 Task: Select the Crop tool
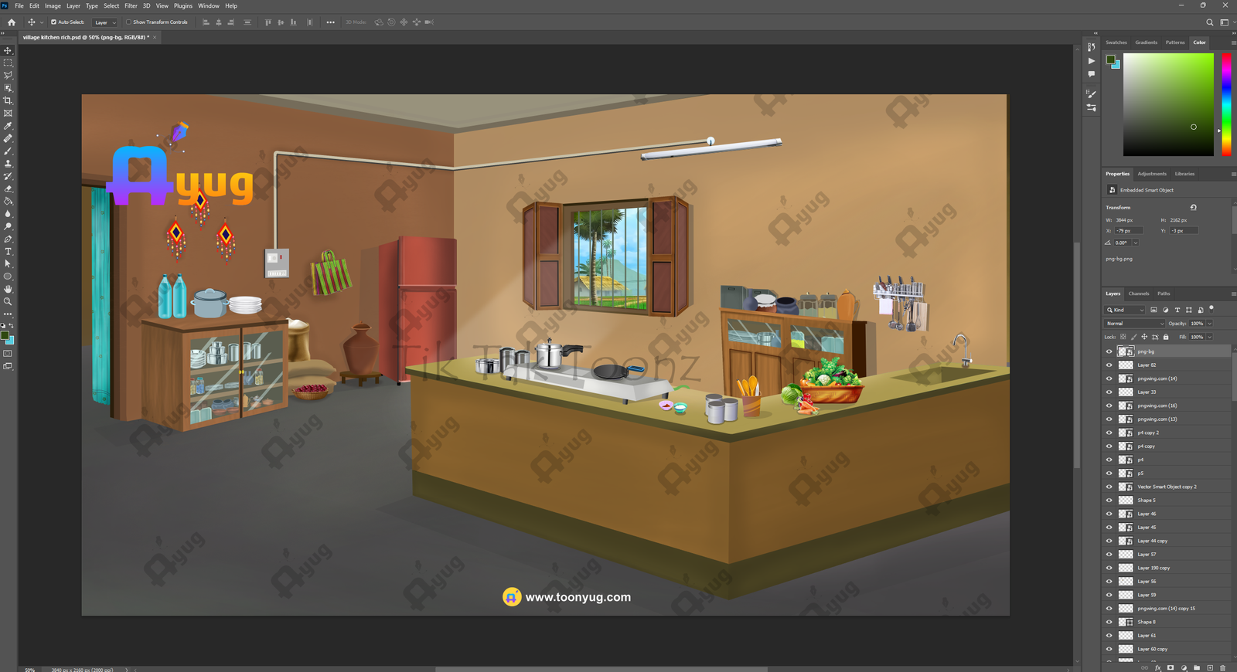(8, 100)
